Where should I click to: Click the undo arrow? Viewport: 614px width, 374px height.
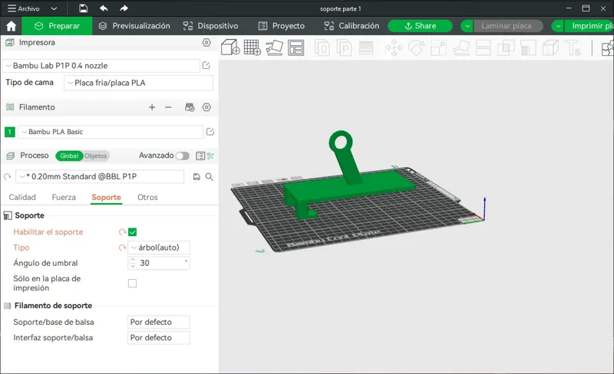(104, 8)
